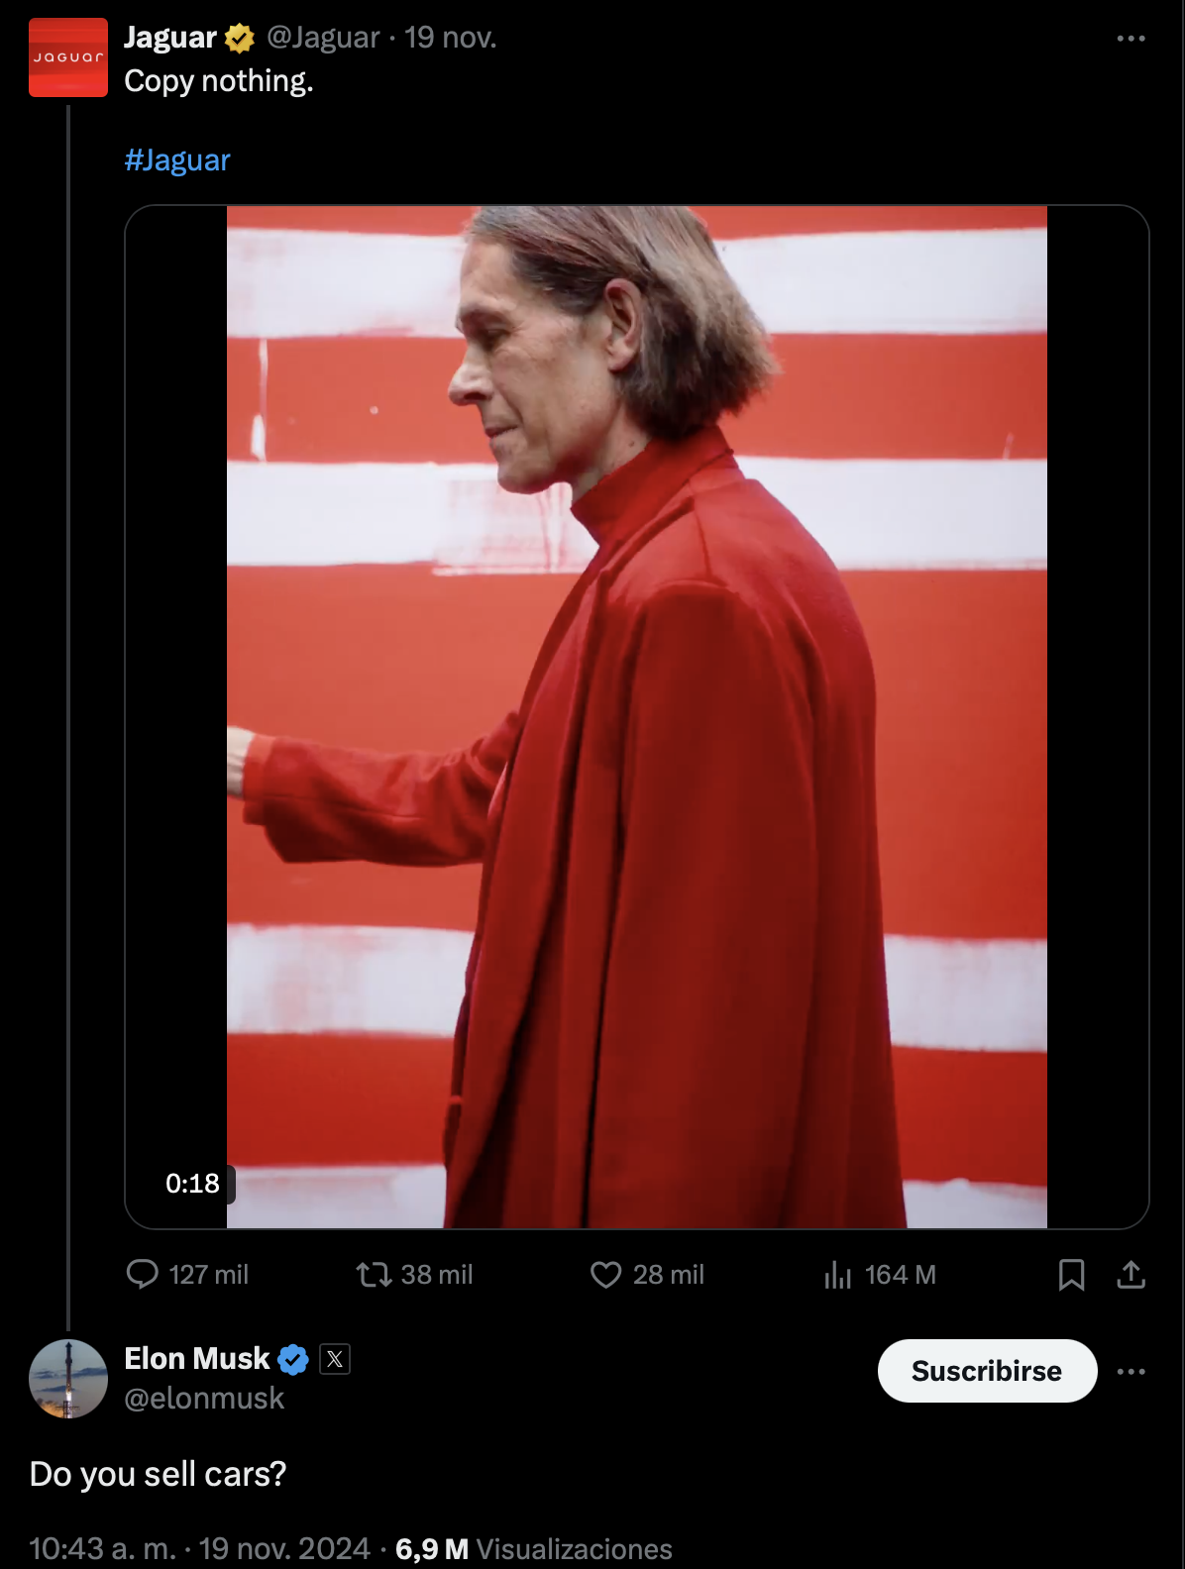This screenshot has height=1569, width=1185.
Task: Like Jaguar's post with the heart icon
Action: tap(605, 1274)
